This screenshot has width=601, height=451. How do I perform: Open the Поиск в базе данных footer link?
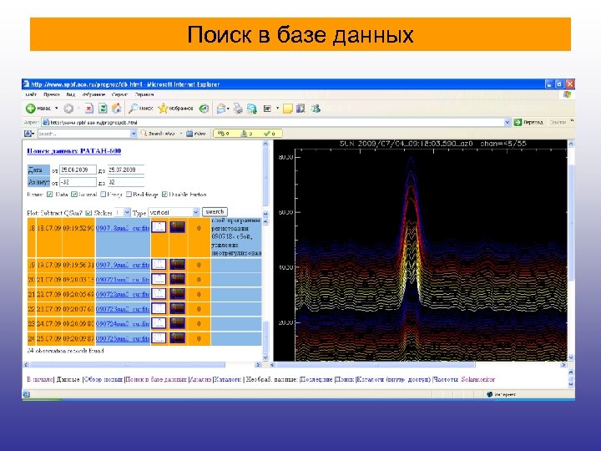click(156, 379)
